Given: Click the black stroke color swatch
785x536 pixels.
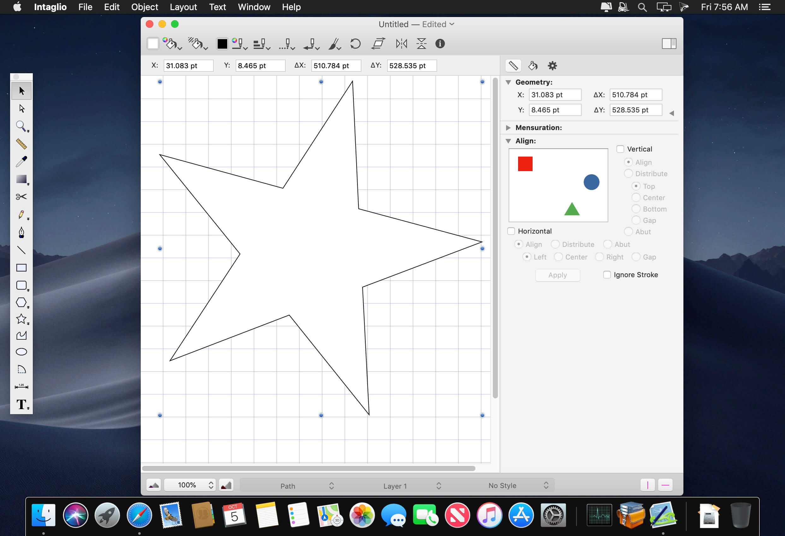Looking at the screenshot, I should coord(222,44).
